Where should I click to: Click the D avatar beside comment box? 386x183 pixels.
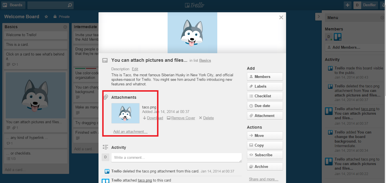(x=105, y=157)
